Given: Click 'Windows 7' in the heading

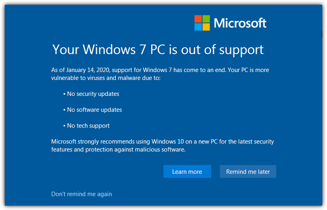Looking at the screenshot, I should (x=114, y=50).
